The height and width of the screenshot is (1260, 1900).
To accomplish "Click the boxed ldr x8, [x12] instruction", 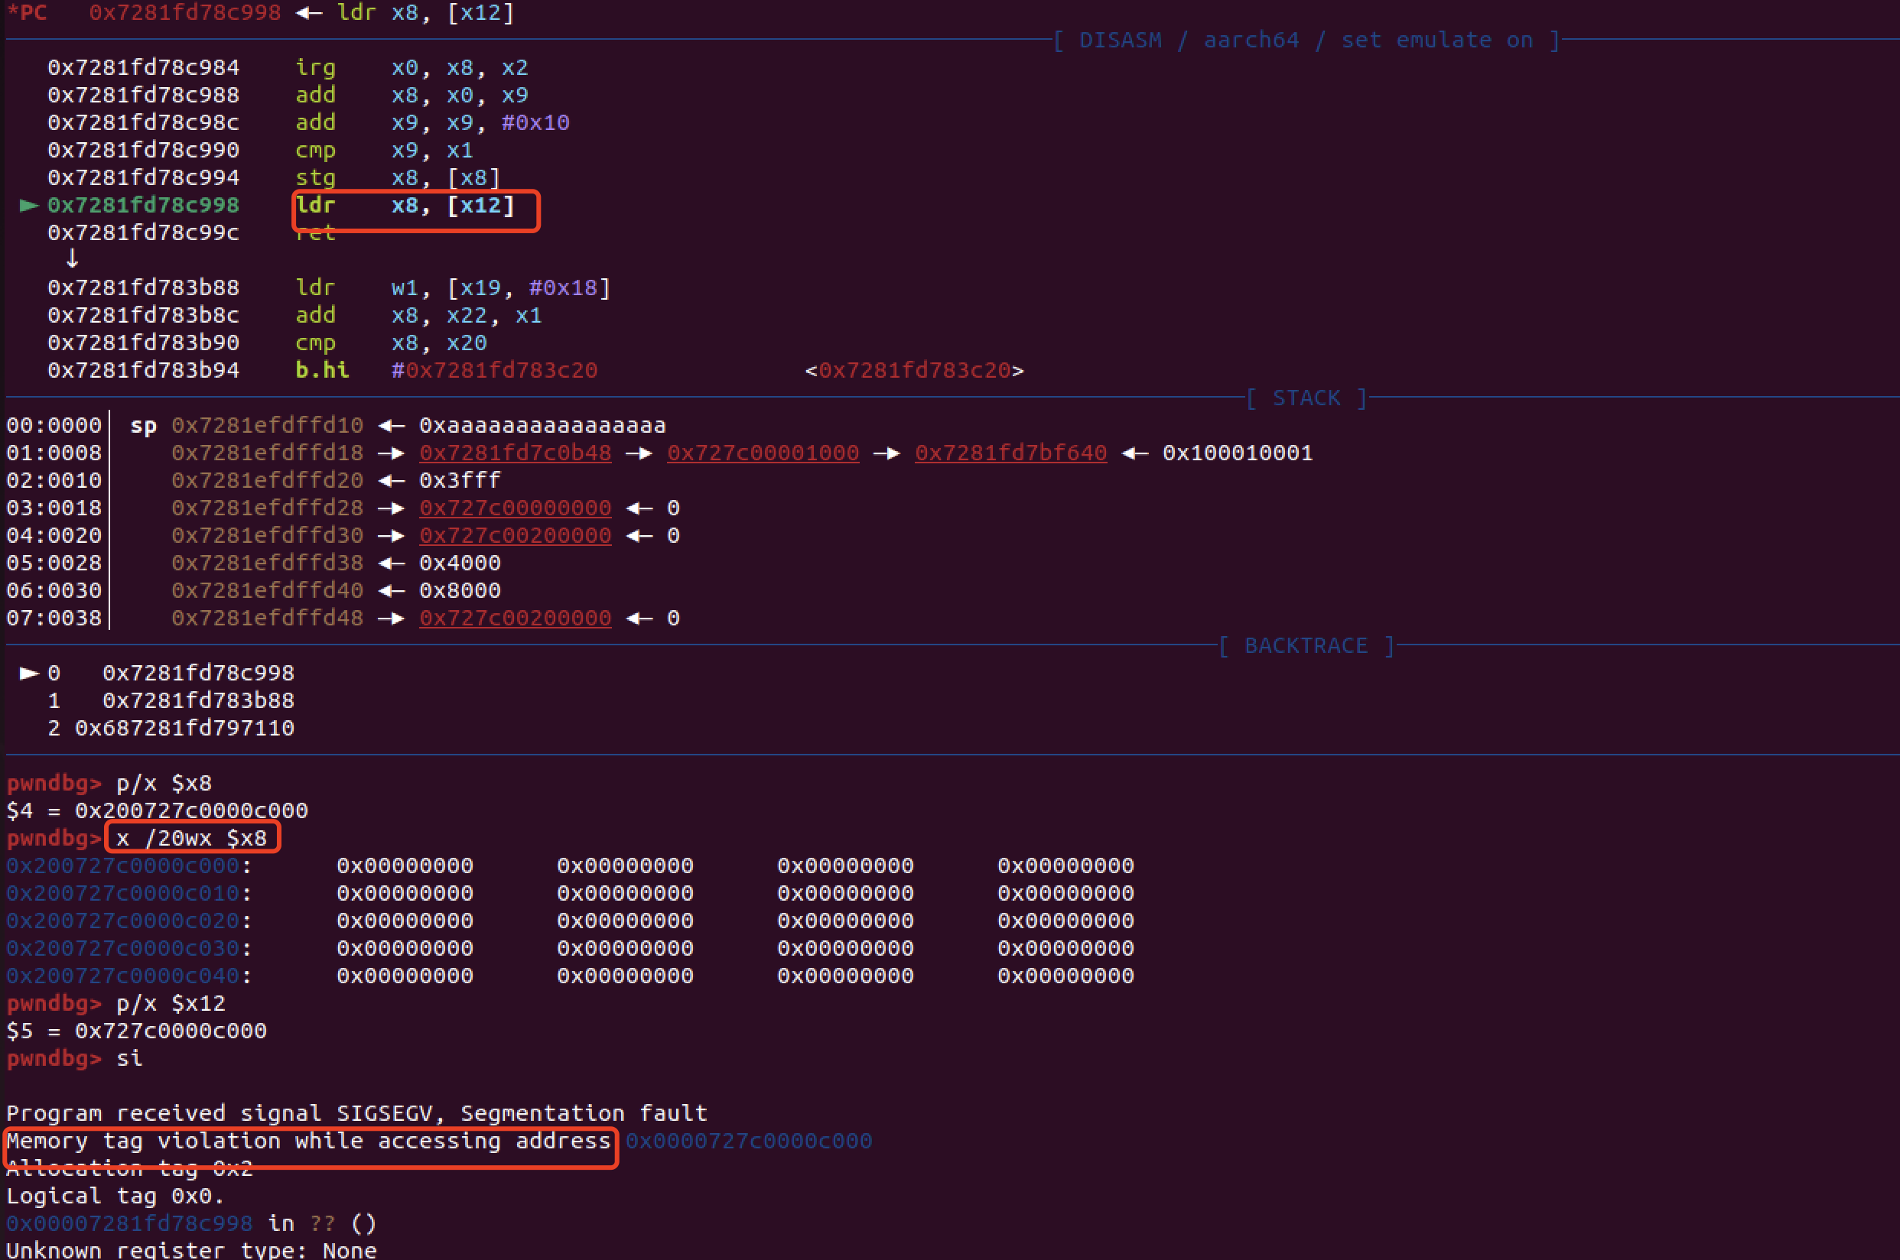I will tap(415, 207).
